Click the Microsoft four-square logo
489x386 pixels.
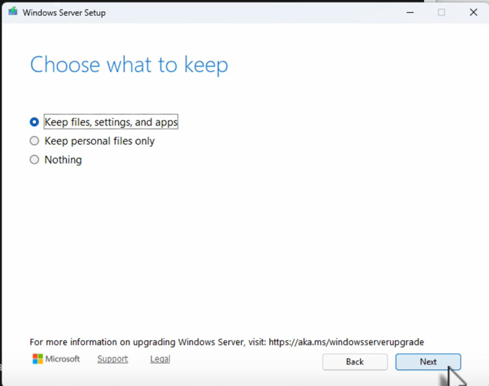(x=37, y=359)
